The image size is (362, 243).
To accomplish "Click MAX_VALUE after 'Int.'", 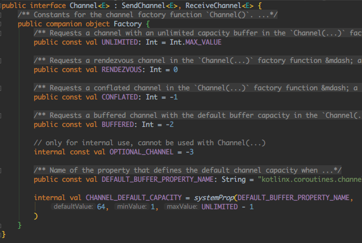I will pos(203,42).
